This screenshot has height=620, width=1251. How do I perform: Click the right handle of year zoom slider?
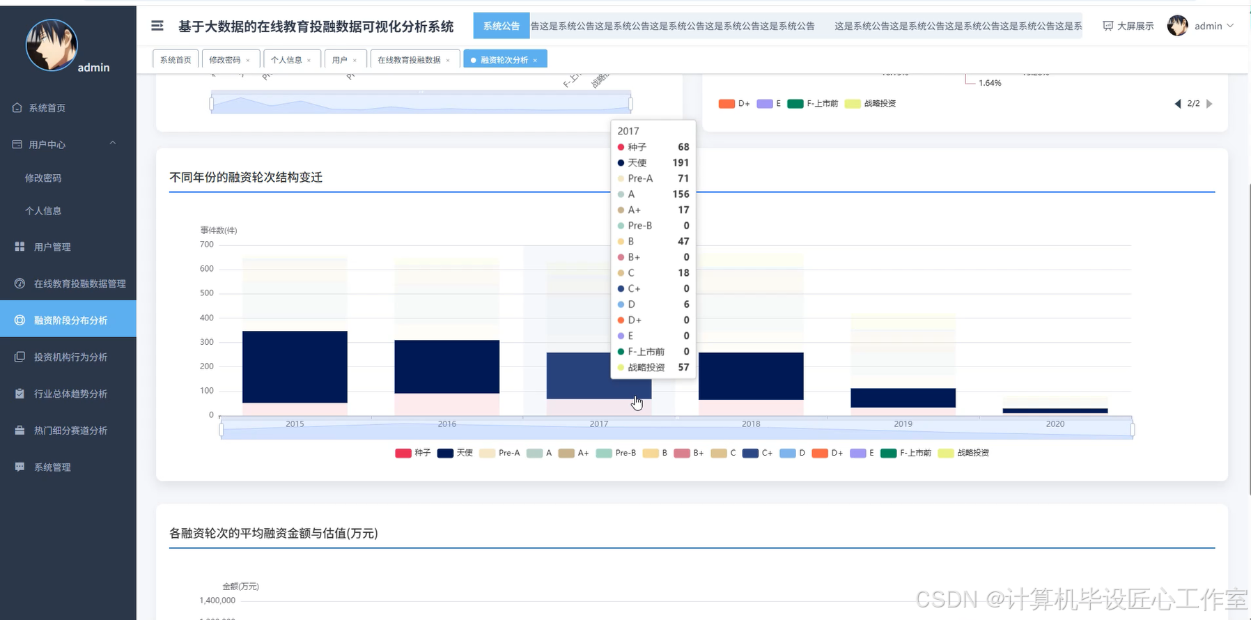tap(1133, 430)
